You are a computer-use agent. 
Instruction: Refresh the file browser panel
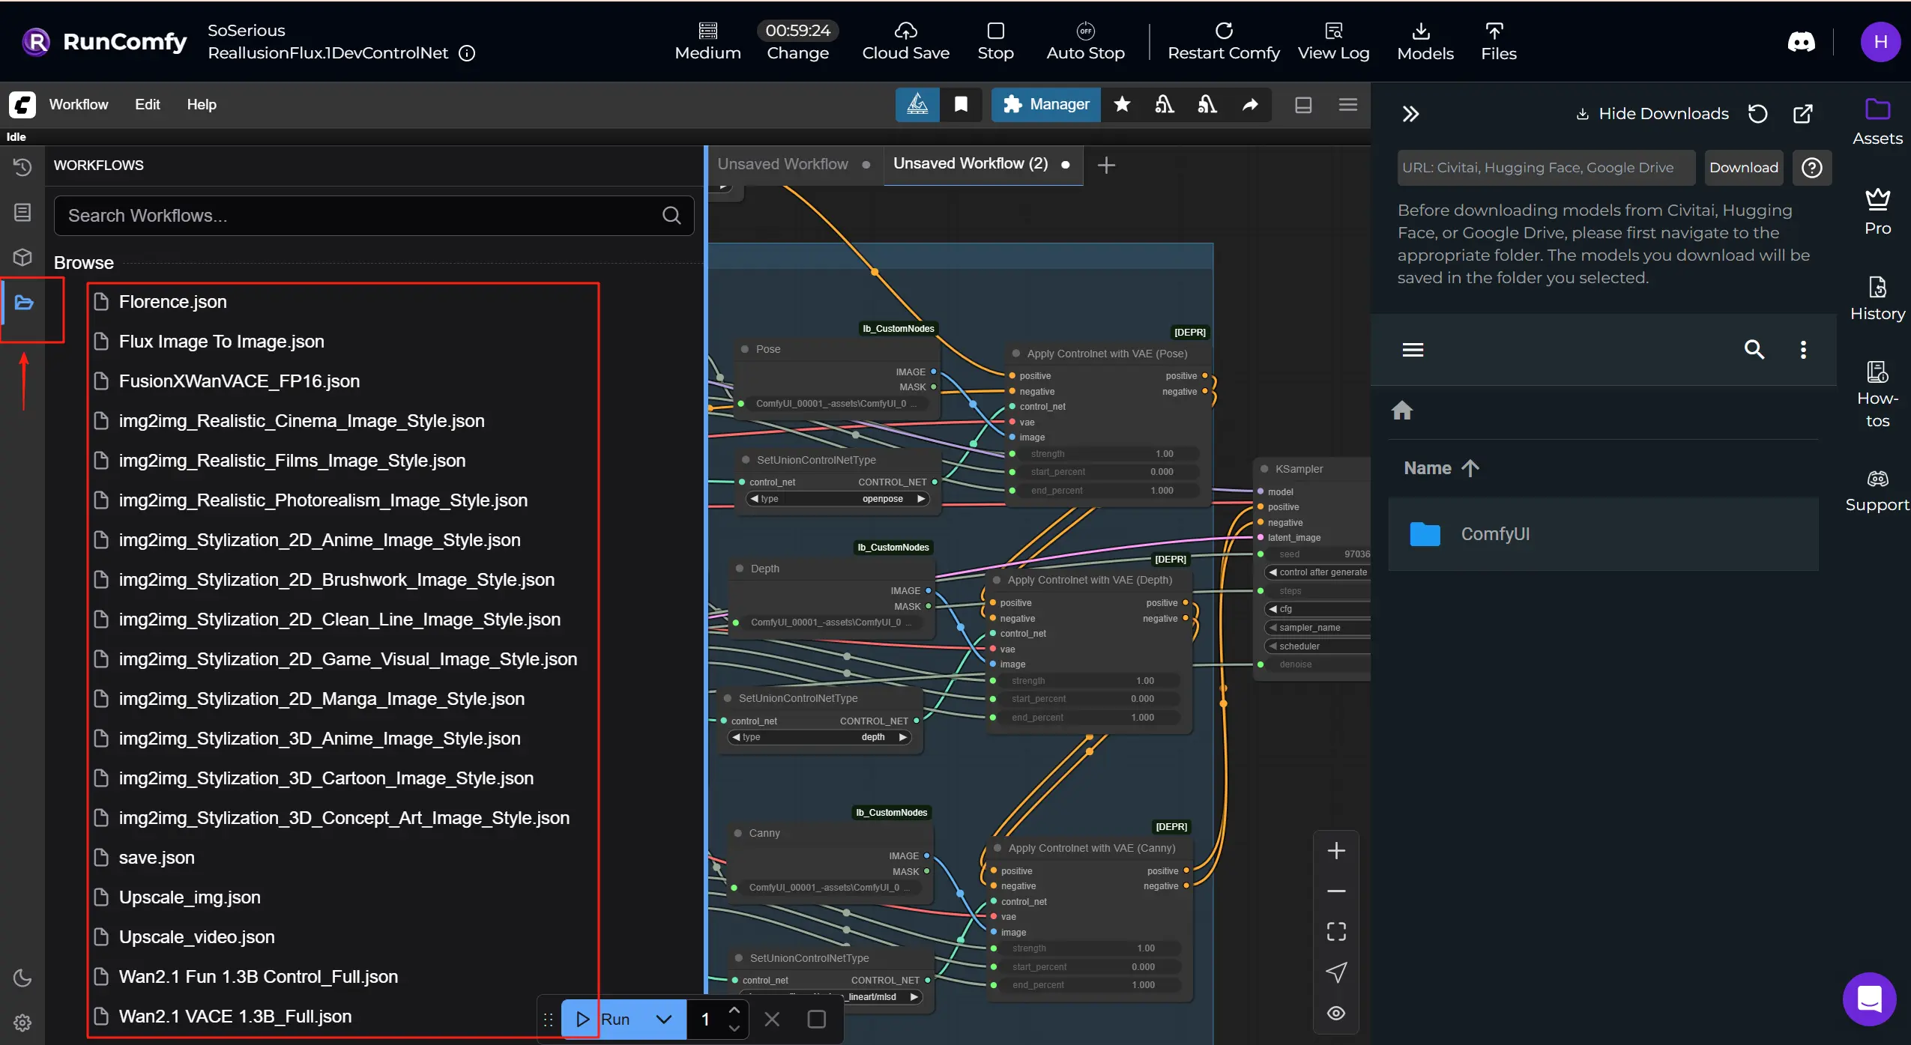point(1757,114)
